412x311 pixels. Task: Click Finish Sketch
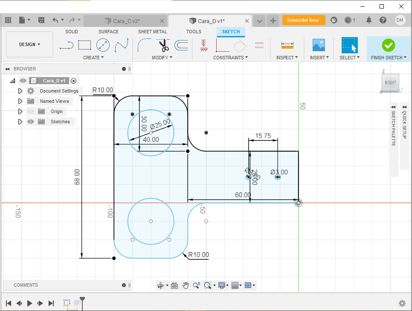389,49
